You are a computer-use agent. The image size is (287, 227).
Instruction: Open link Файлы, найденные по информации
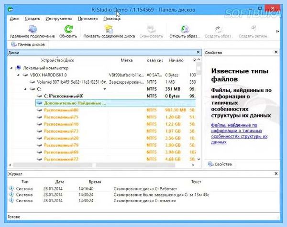(x=239, y=133)
